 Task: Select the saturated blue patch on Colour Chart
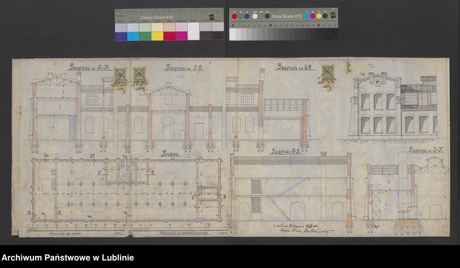(121, 36)
